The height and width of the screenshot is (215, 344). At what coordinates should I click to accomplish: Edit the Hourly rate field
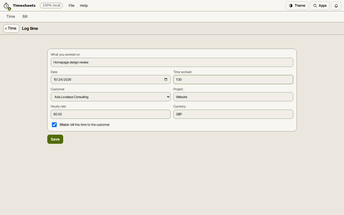[x=111, y=114]
